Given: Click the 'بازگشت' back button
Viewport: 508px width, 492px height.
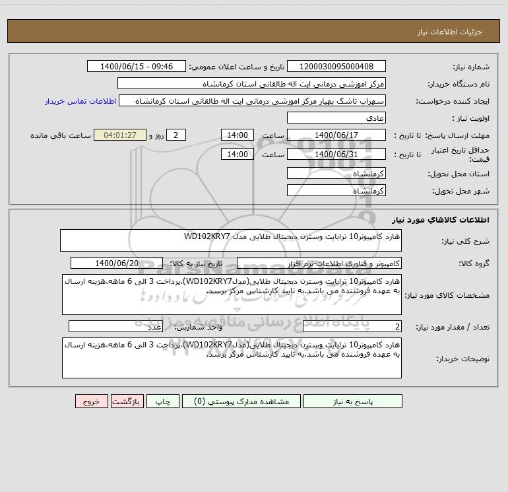Looking at the screenshot, I should tap(127, 402).
